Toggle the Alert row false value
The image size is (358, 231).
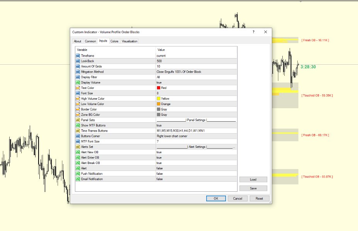click(x=196, y=168)
